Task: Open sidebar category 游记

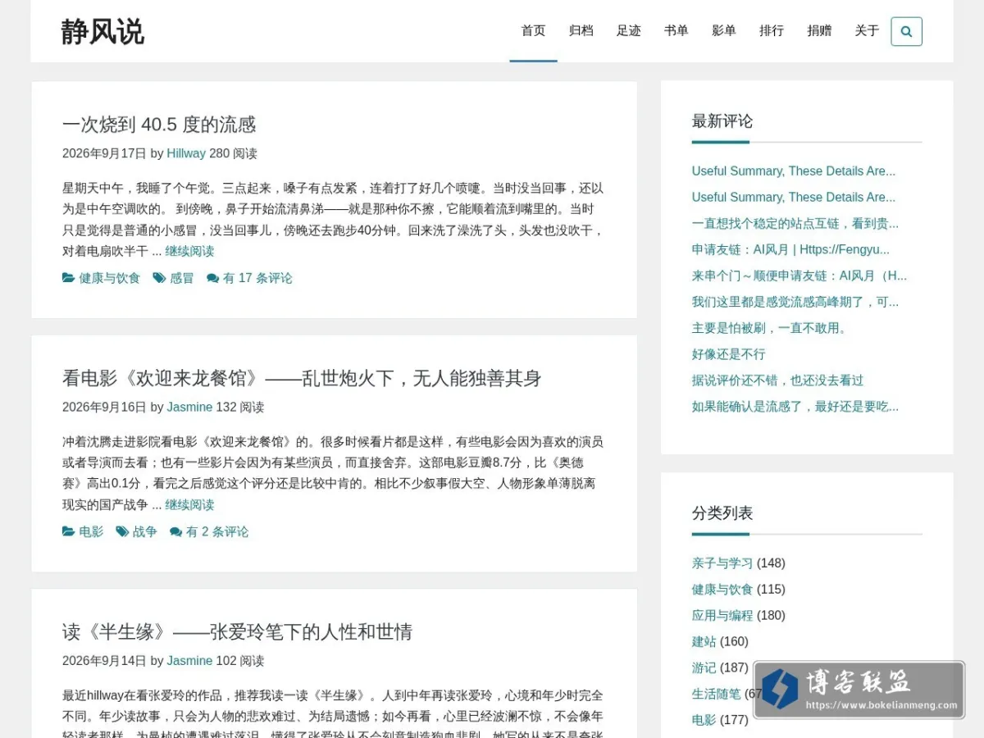Action: [x=704, y=667]
